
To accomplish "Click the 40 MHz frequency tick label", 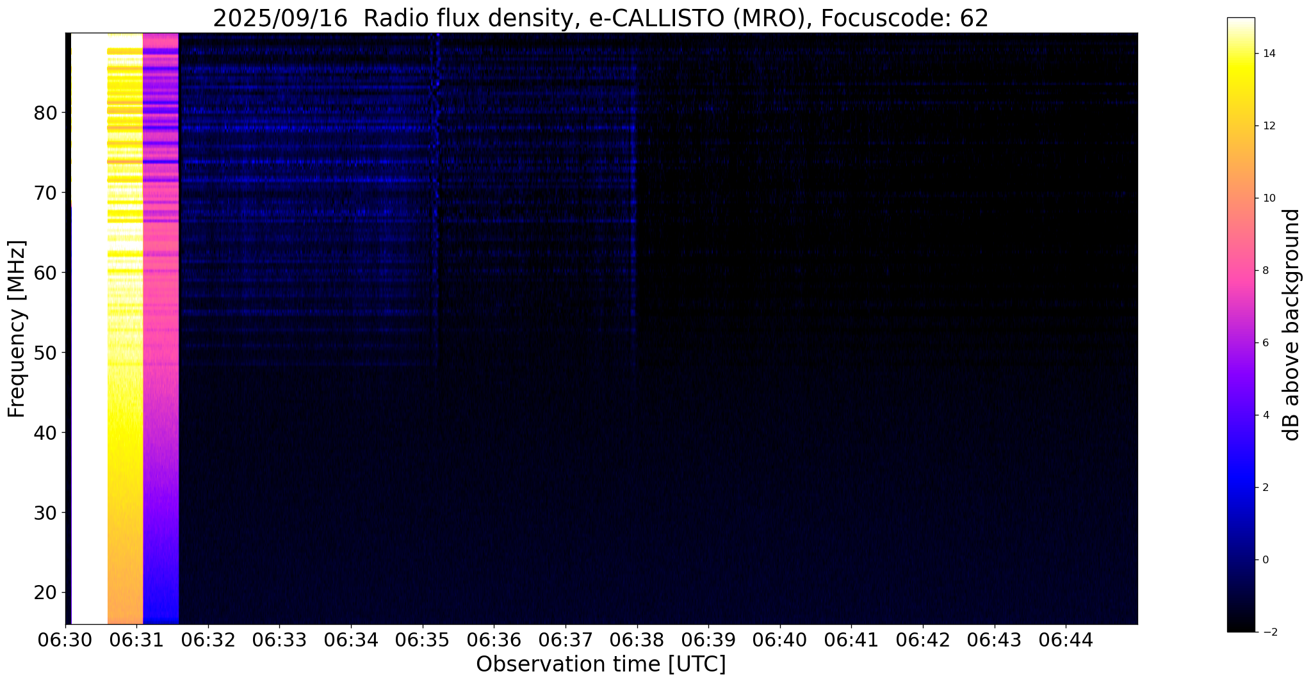I will (45, 433).
